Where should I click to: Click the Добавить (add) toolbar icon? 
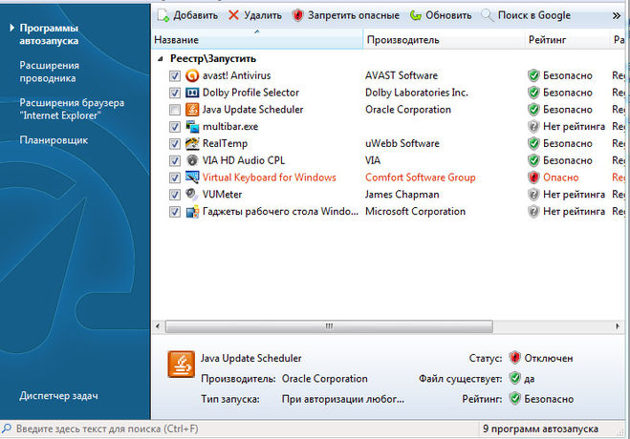click(163, 15)
